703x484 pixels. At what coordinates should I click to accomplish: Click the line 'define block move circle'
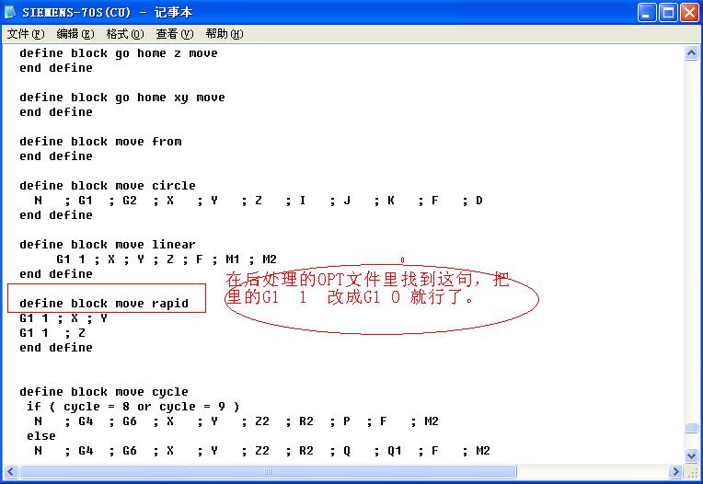point(108,186)
